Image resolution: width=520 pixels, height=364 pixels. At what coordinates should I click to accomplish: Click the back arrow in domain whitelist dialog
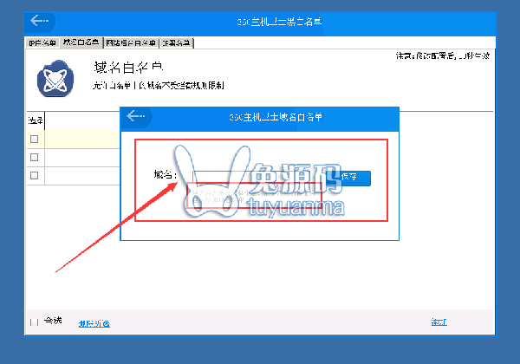(136, 116)
